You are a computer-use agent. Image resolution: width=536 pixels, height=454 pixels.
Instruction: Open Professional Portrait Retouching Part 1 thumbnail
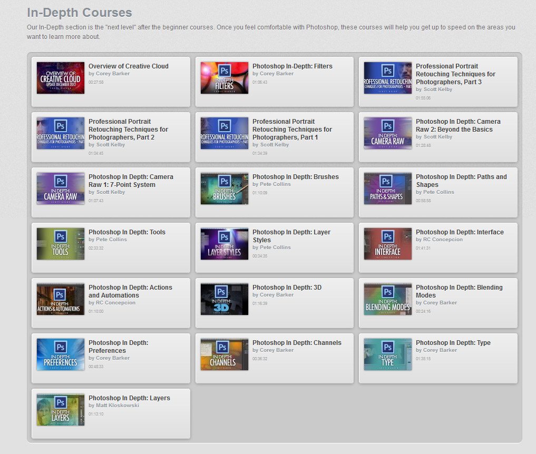(x=224, y=133)
